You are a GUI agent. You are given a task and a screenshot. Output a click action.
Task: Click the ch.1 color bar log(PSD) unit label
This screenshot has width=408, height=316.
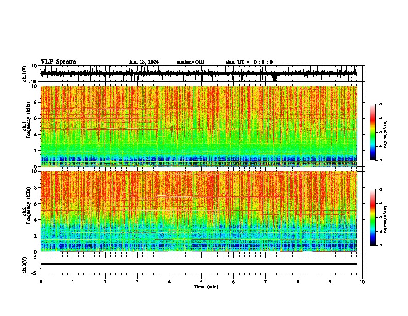[x=386, y=134]
